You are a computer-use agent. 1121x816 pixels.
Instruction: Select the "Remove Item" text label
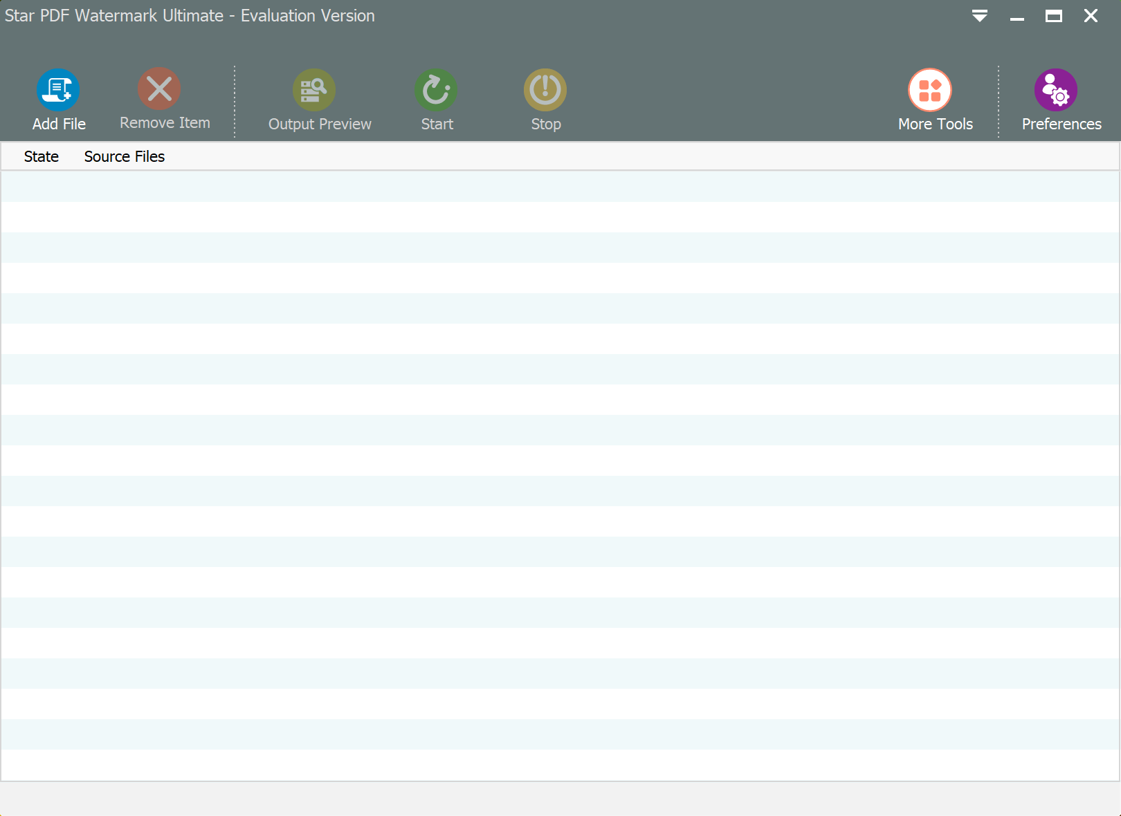pos(165,123)
